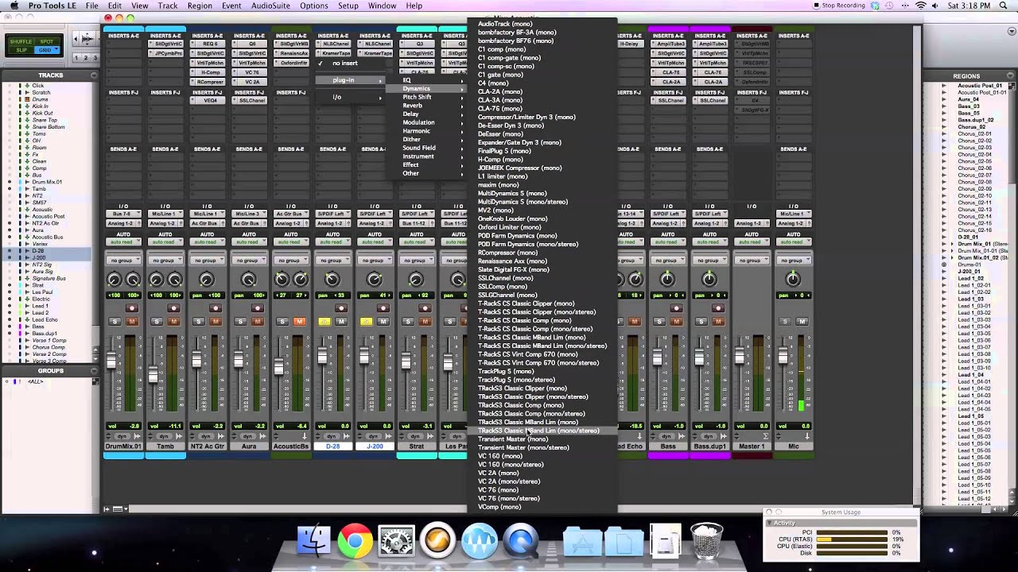Click the blue waveform app icon in the Dock
The height and width of the screenshot is (572, 1018).
click(x=479, y=541)
